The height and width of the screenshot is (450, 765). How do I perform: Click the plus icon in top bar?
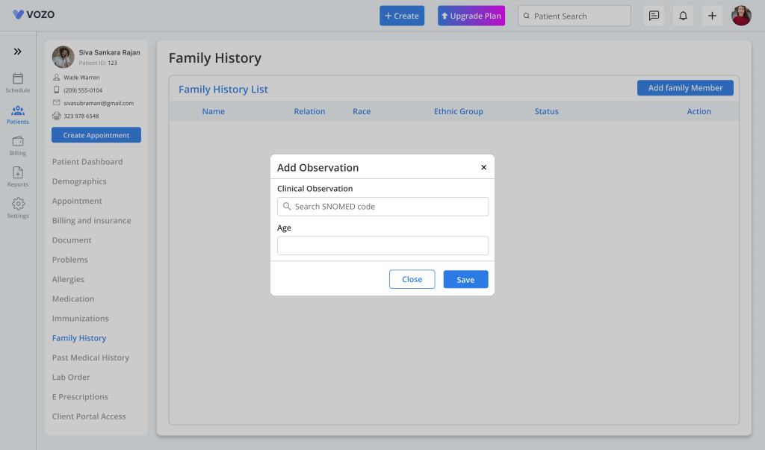tap(712, 16)
